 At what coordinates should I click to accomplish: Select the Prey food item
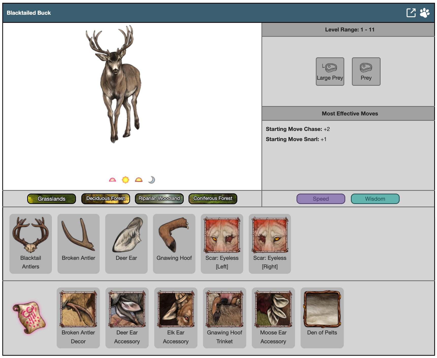366,72
